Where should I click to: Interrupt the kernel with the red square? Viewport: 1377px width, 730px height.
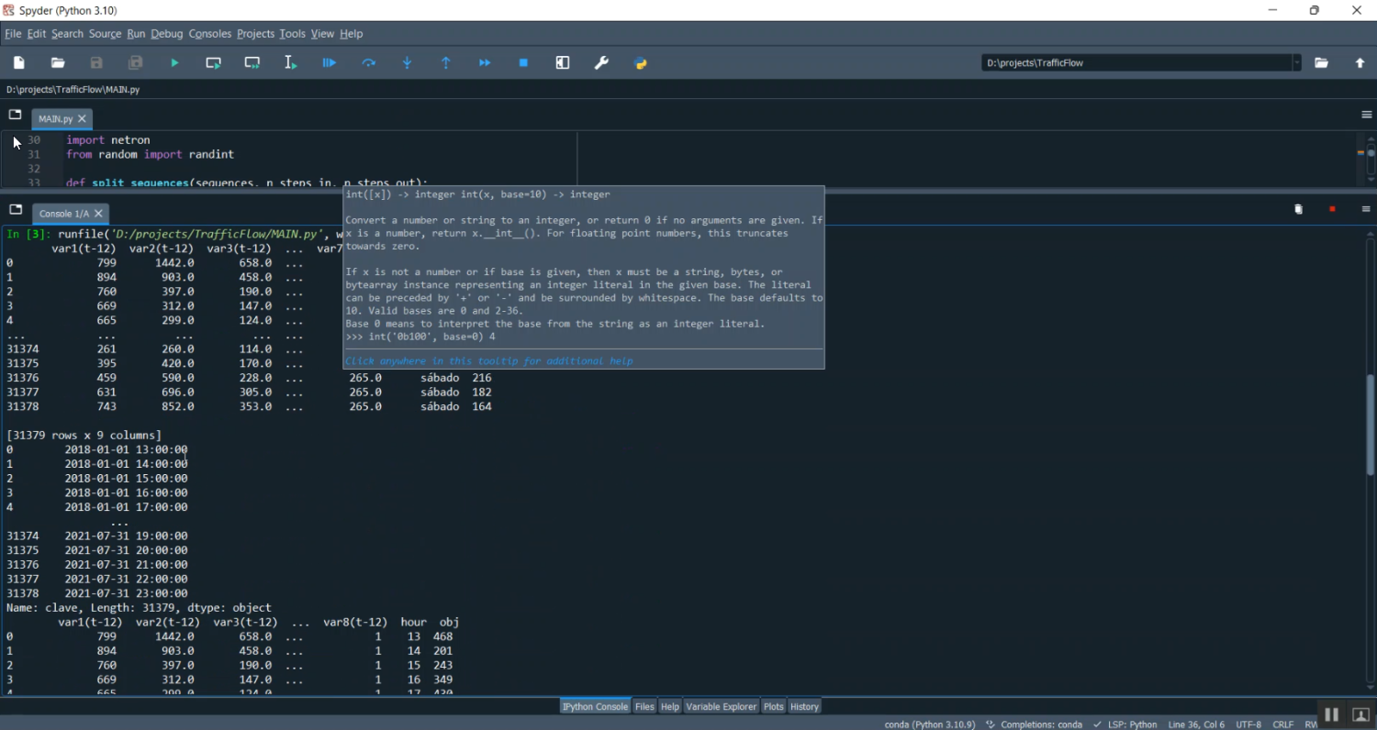pos(1332,210)
